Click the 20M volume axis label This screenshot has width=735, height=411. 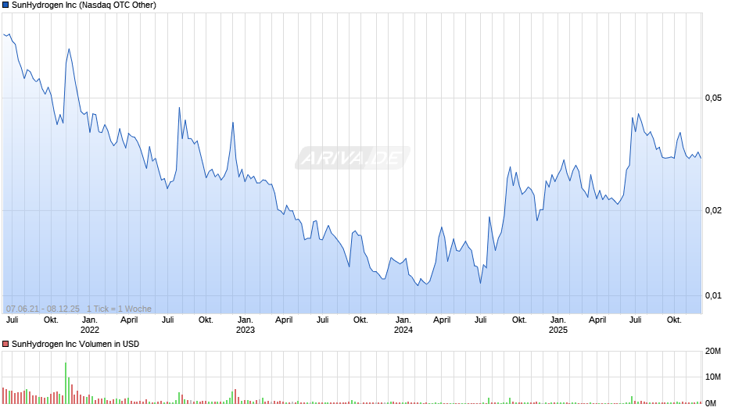[x=713, y=351]
